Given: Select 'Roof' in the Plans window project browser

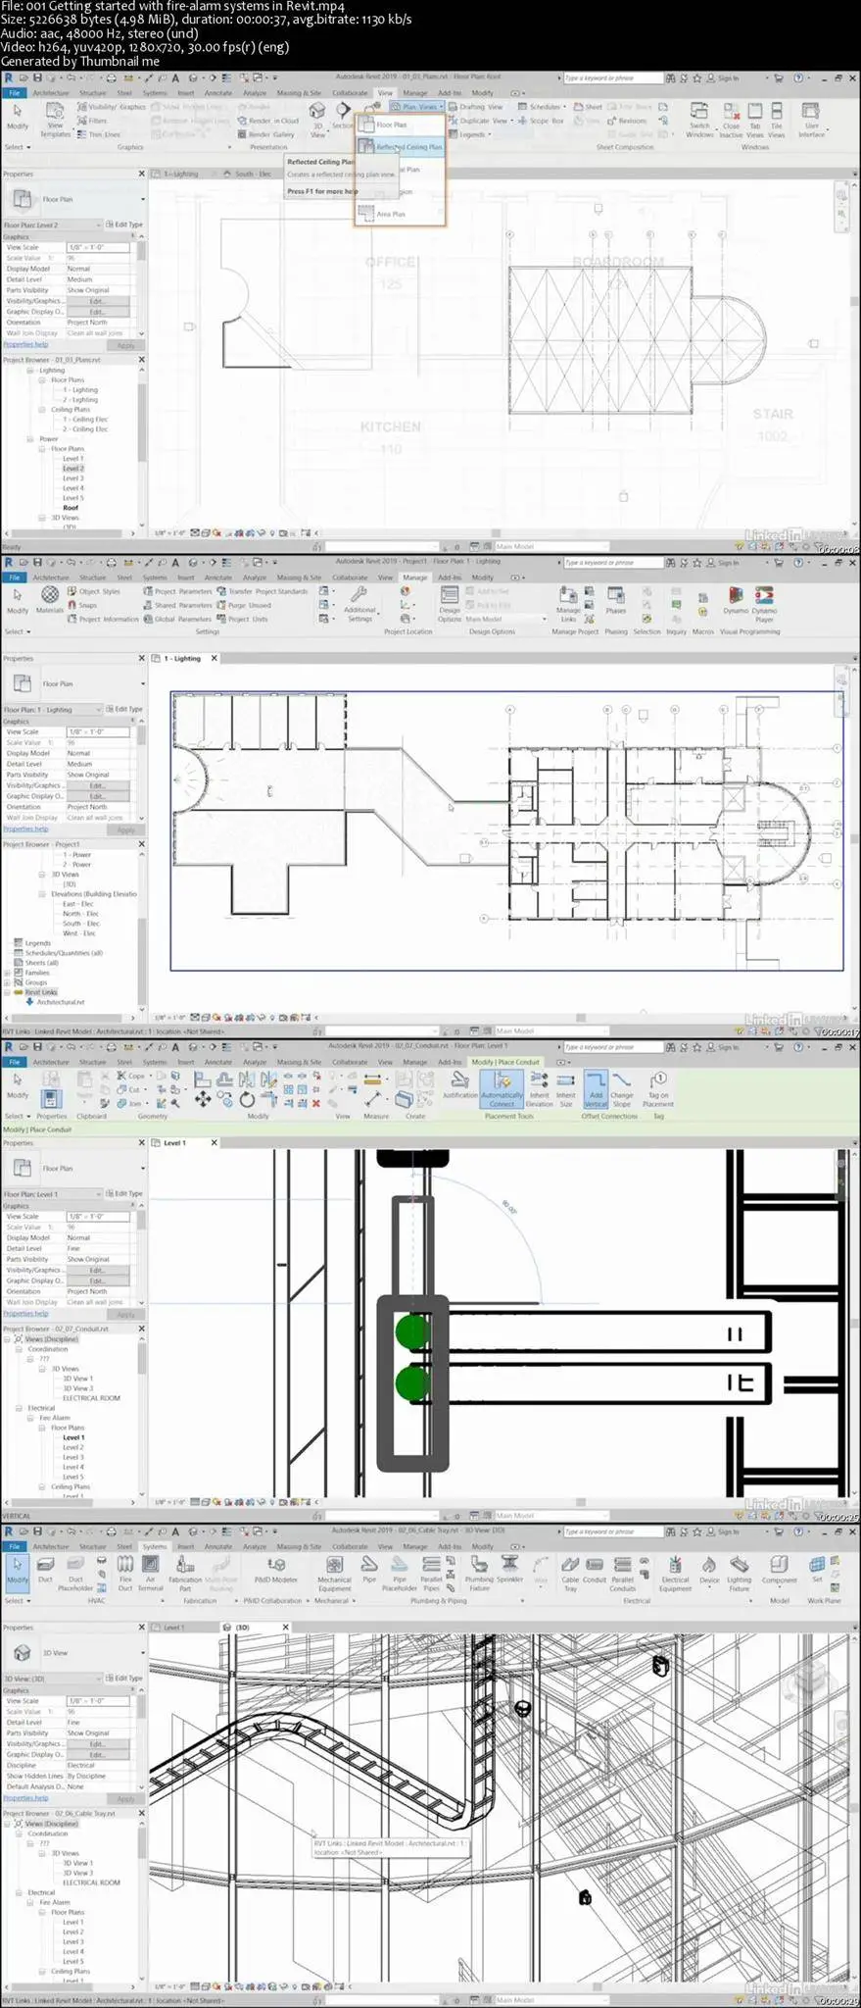Looking at the screenshot, I should pos(71,508).
